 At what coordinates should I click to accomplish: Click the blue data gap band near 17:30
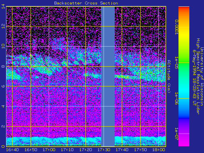(x=108, y=76)
